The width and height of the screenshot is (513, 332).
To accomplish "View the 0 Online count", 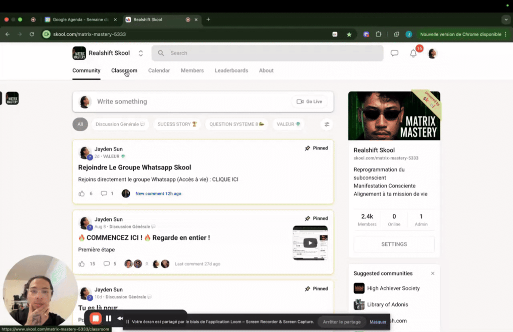I will pyautogui.click(x=394, y=219).
